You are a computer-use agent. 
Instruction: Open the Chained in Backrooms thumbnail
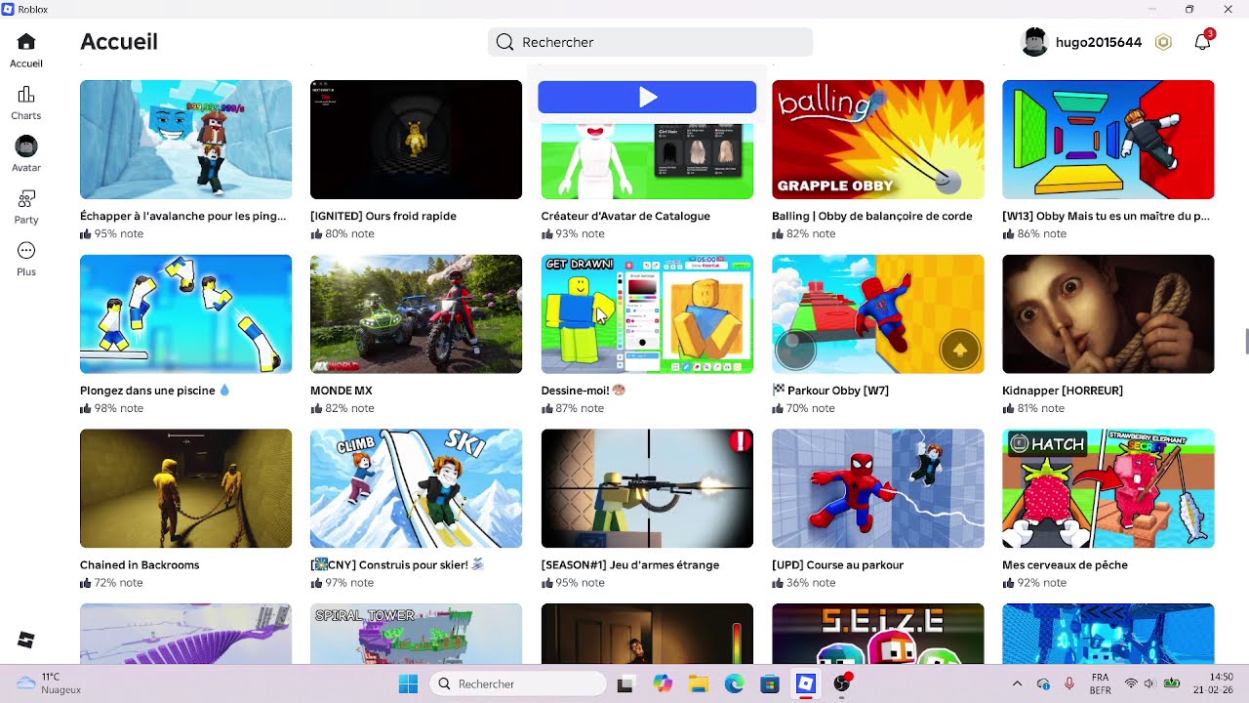(x=185, y=488)
